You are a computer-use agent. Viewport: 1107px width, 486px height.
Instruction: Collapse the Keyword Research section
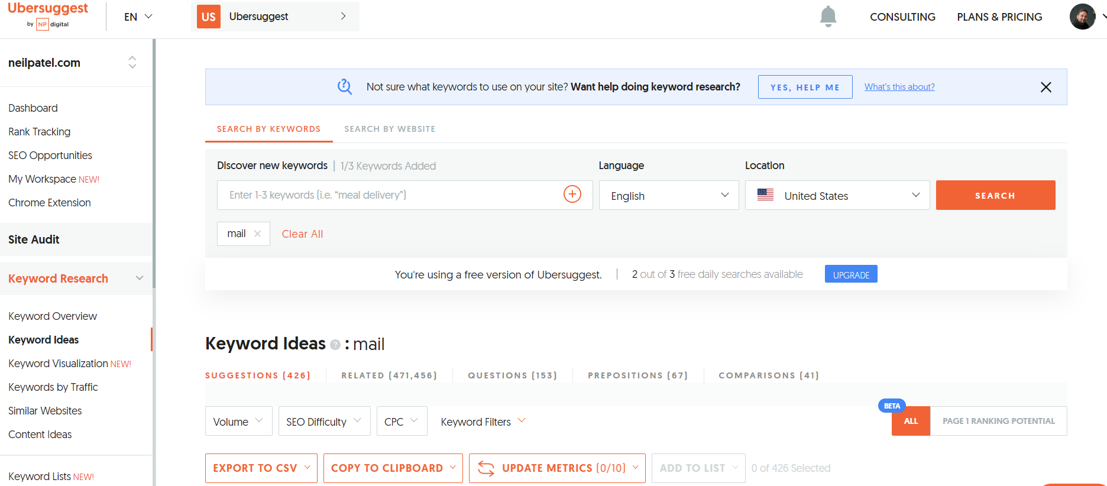[x=140, y=278]
